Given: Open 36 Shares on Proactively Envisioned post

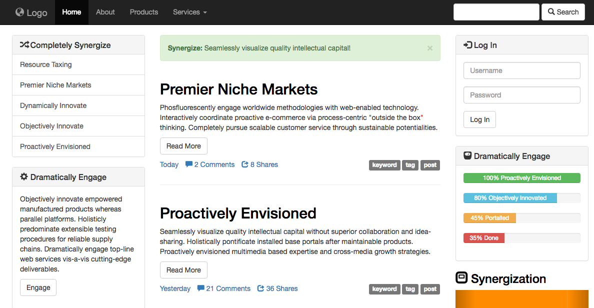Looking at the screenshot, I should point(277,288).
